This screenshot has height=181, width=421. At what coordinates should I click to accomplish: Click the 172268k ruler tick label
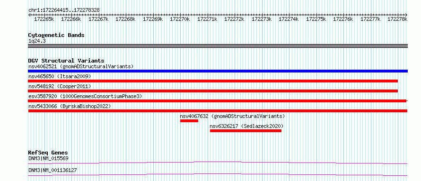coord(126,19)
